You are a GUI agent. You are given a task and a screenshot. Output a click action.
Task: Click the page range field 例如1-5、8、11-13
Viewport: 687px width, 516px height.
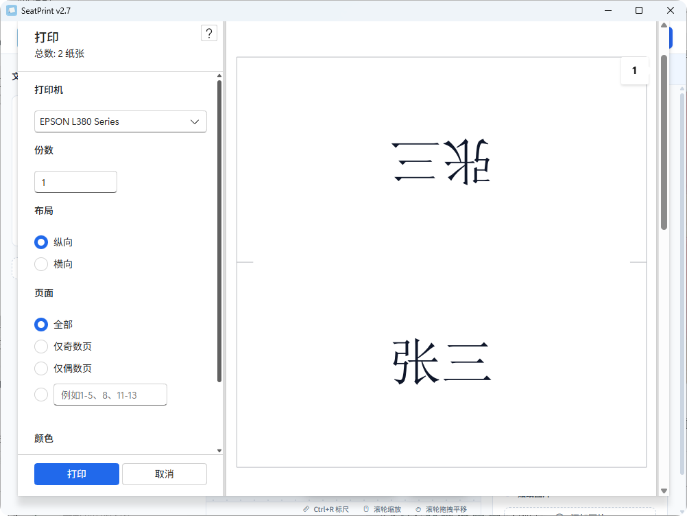[x=110, y=395]
